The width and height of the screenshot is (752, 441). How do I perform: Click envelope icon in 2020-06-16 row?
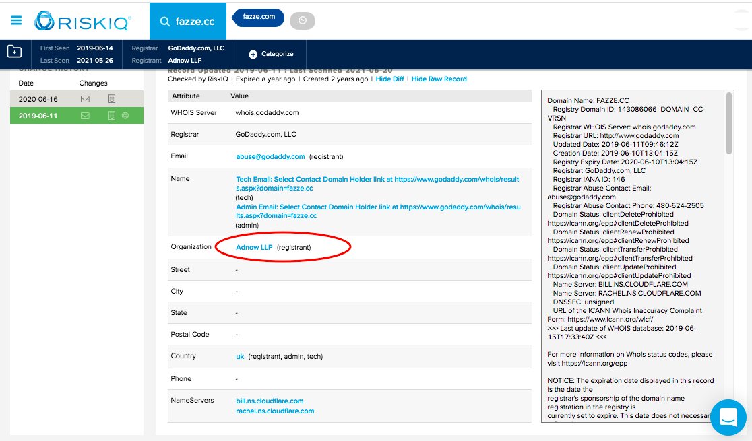coord(85,99)
